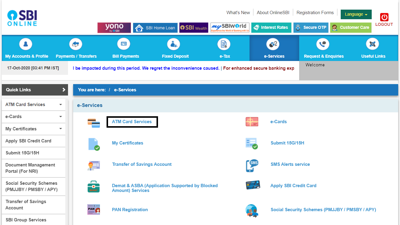400x225 pixels.
Task: Click the Customer Care button
Action: point(351,28)
